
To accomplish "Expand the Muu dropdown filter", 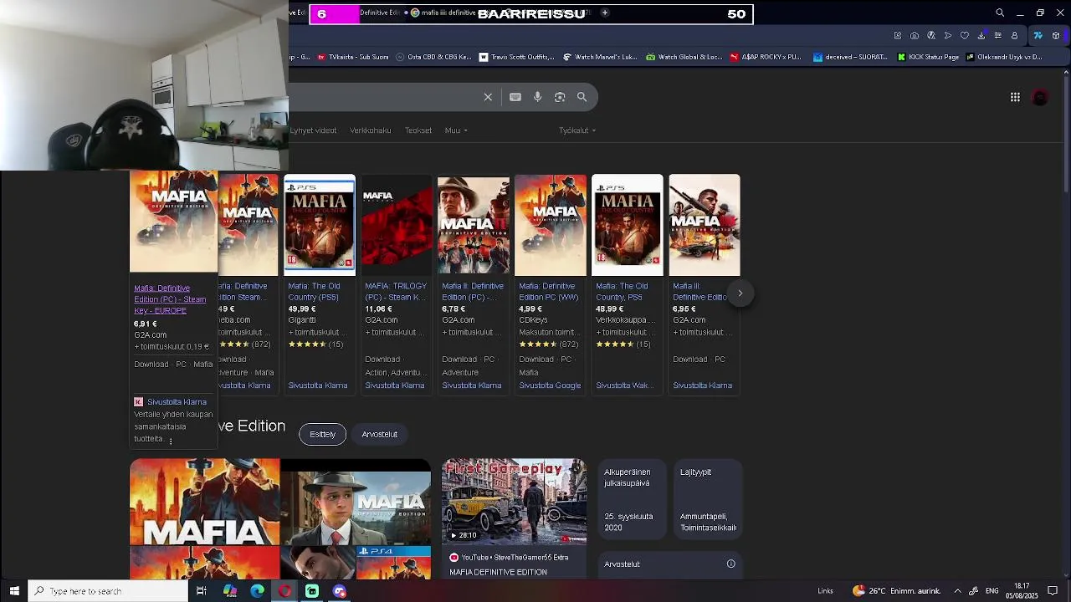I will click(x=456, y=130).
